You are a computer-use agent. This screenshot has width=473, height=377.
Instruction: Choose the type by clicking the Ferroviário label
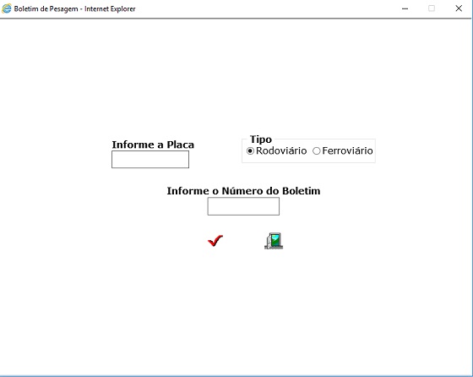tap(347, 150)
